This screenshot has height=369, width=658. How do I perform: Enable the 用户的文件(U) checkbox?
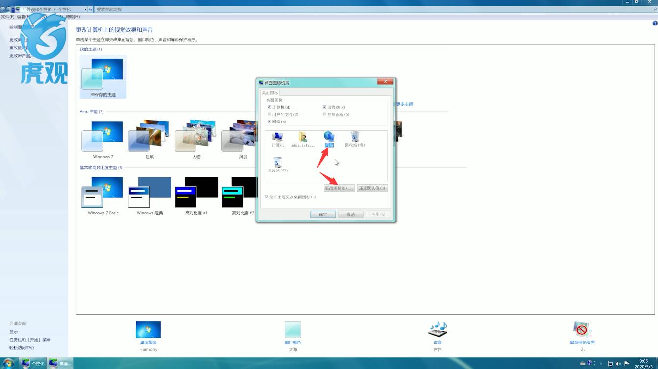point(269,115)
